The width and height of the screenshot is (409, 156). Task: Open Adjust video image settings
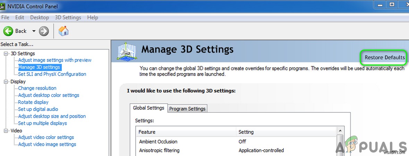47,144
